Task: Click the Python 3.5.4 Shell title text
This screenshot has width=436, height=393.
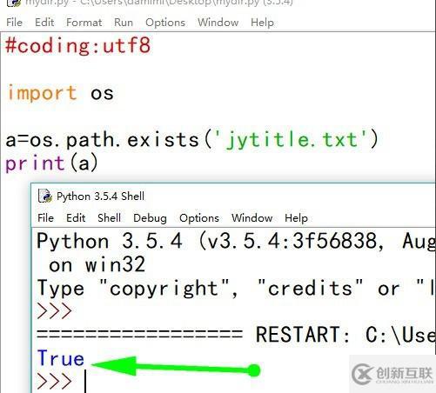Action: [100, 196]
